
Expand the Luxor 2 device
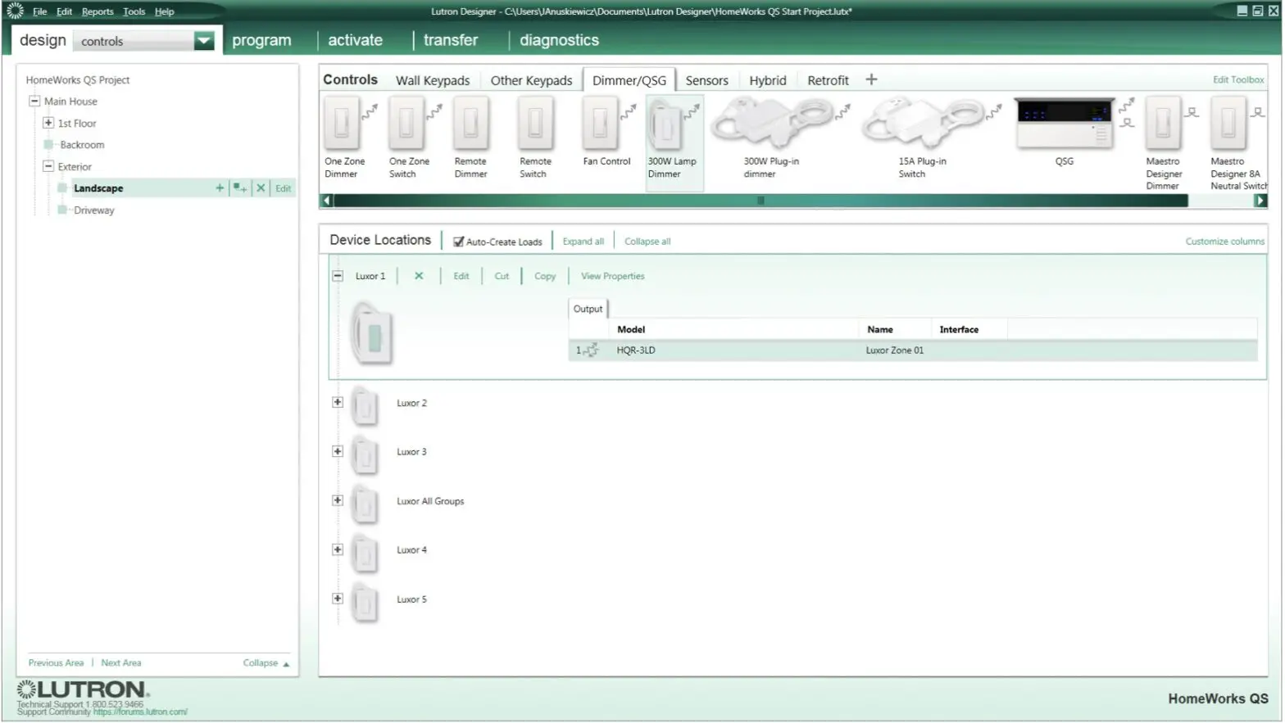point(338,402)
